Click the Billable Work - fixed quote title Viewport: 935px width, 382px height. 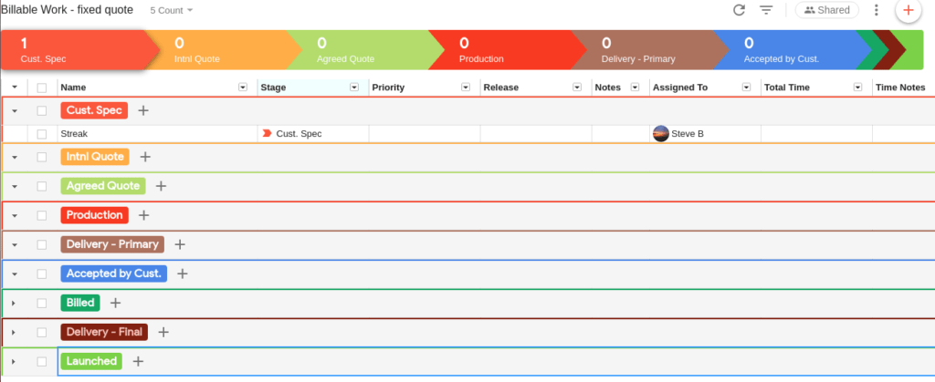[x=67, y=10]
